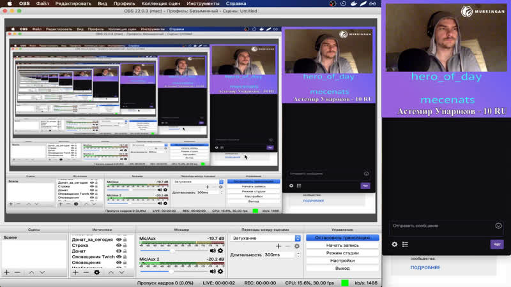Viewport: 511px width, 287px height.
Task: Remove the selected scene with minus icon
Action: 18,272
